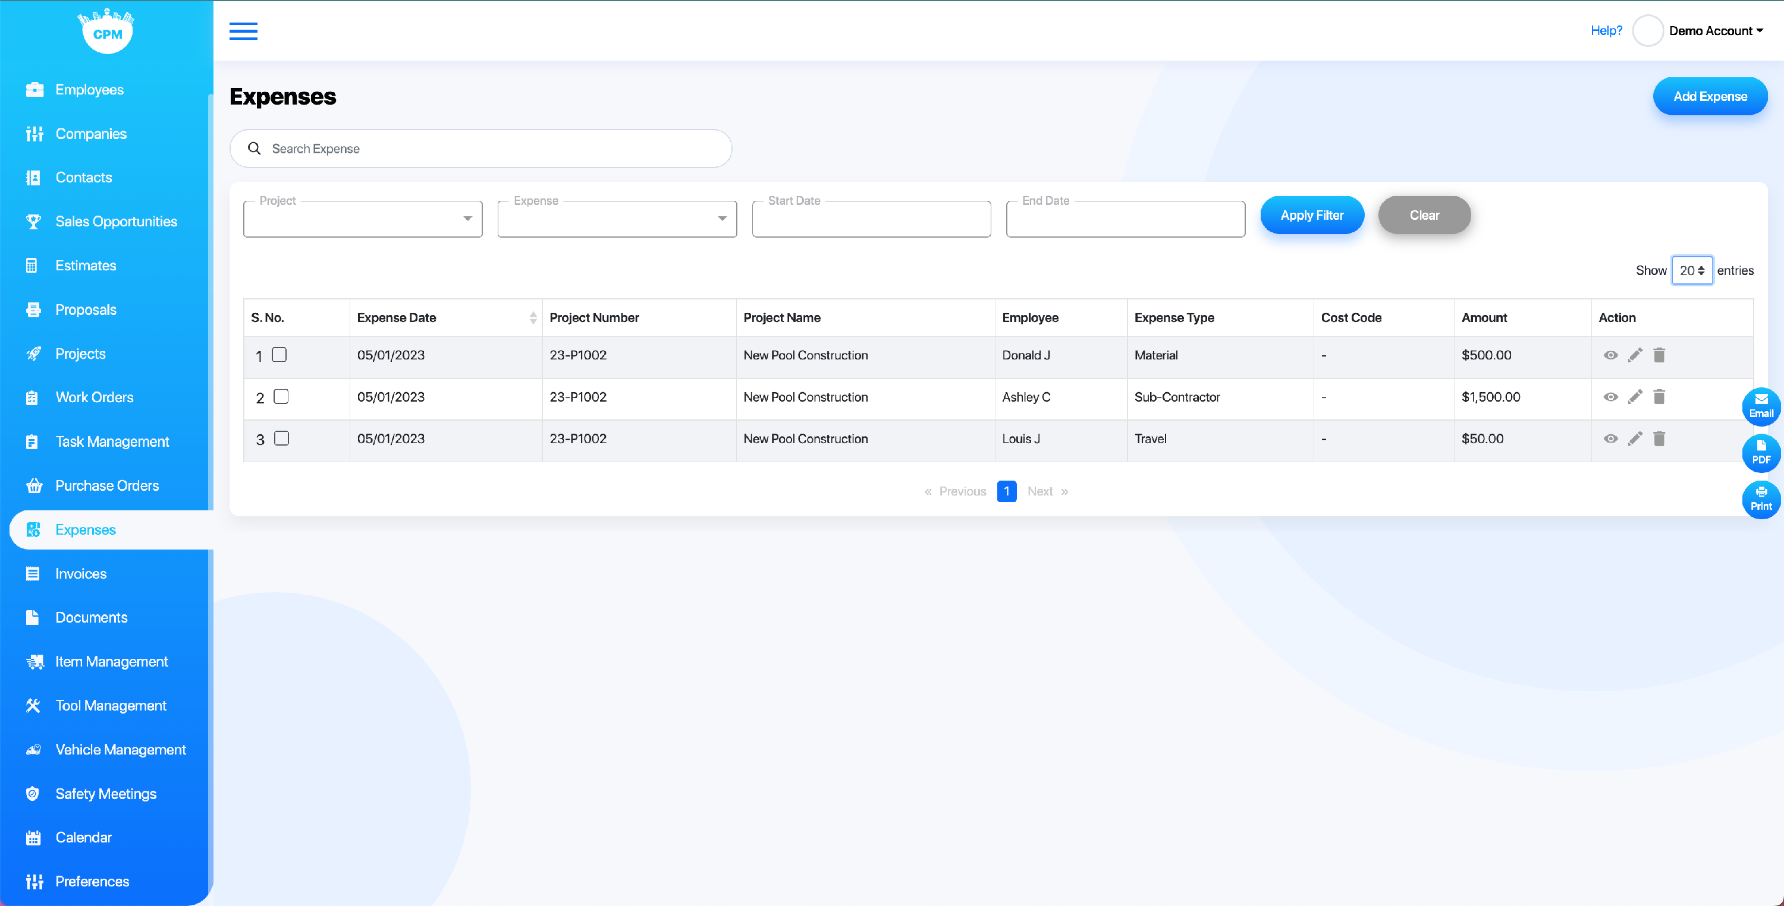Select page 1 in pagination
This screenshot has height=906, width=1784.
tap(1006, 491)
